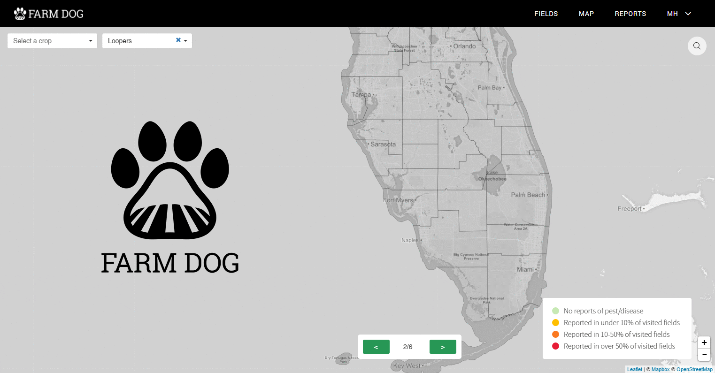Click the Lake Okeechobee label
This screenshot has height=373, width=715.
tap(492, 176)
